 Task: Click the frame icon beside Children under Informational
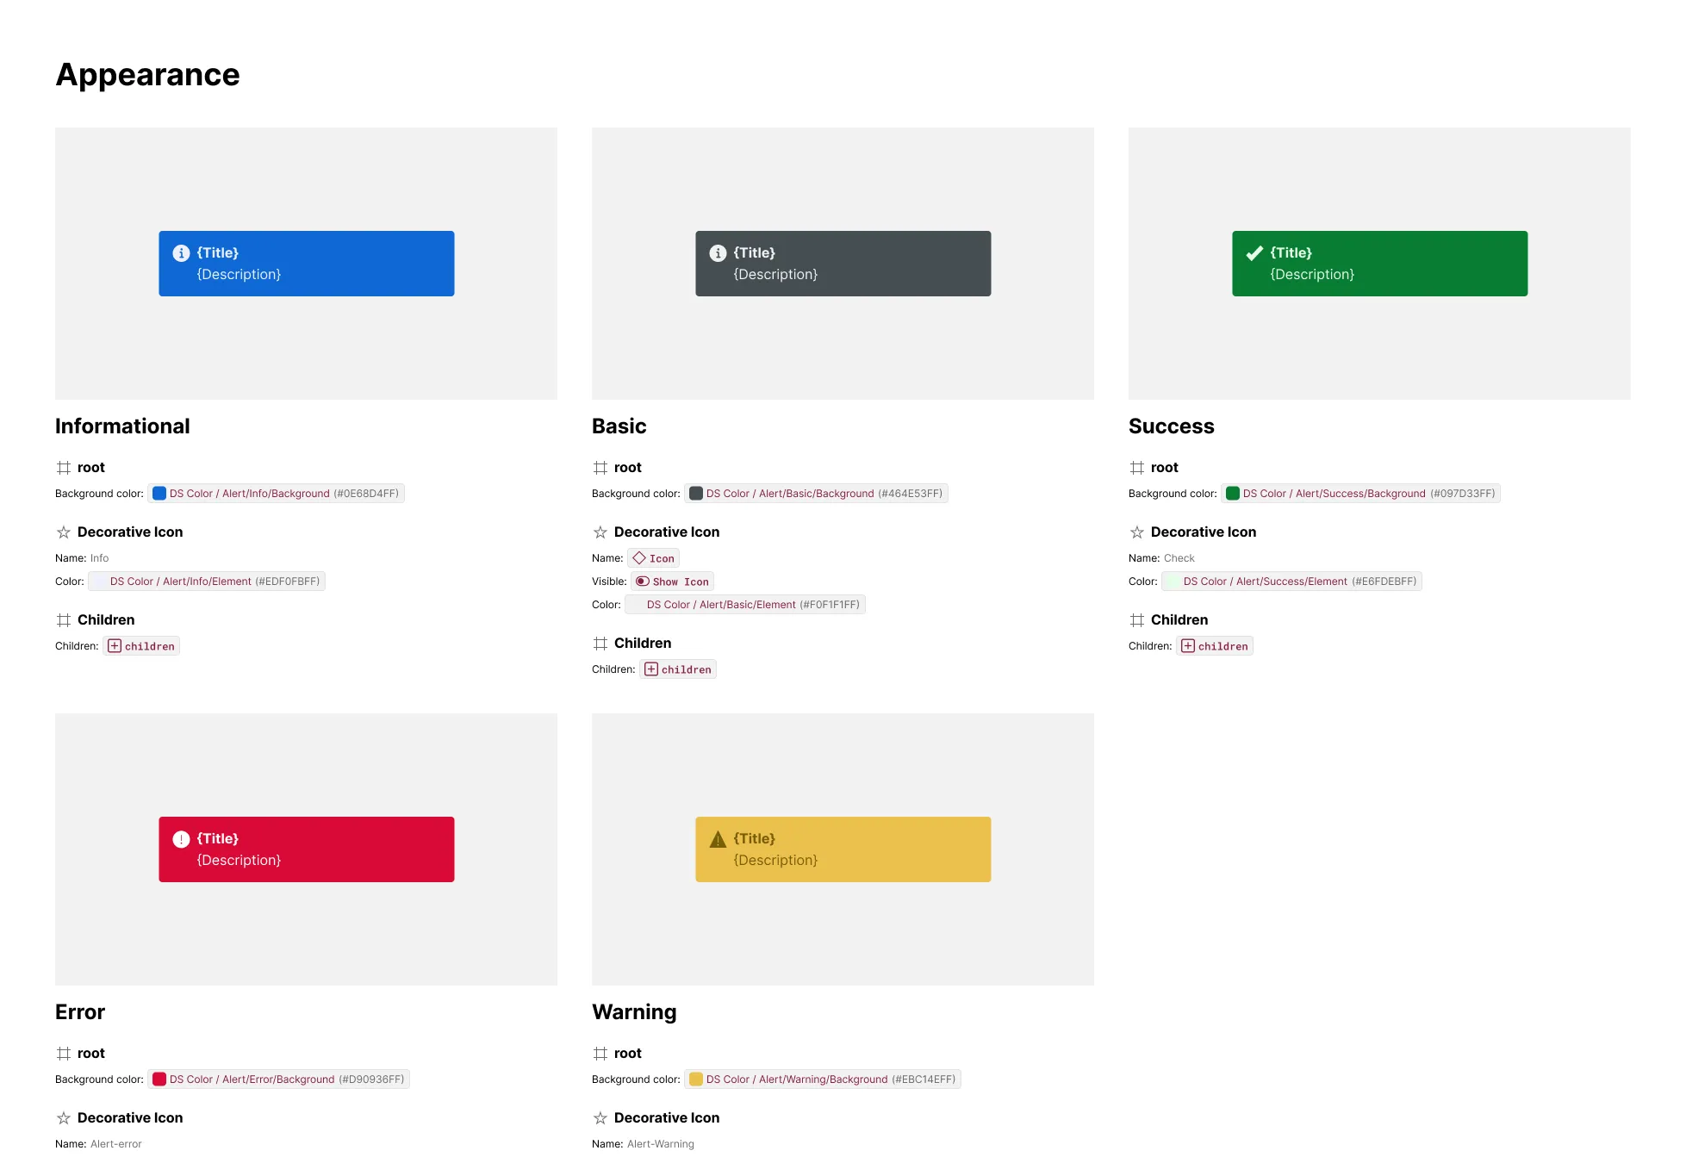64,620
